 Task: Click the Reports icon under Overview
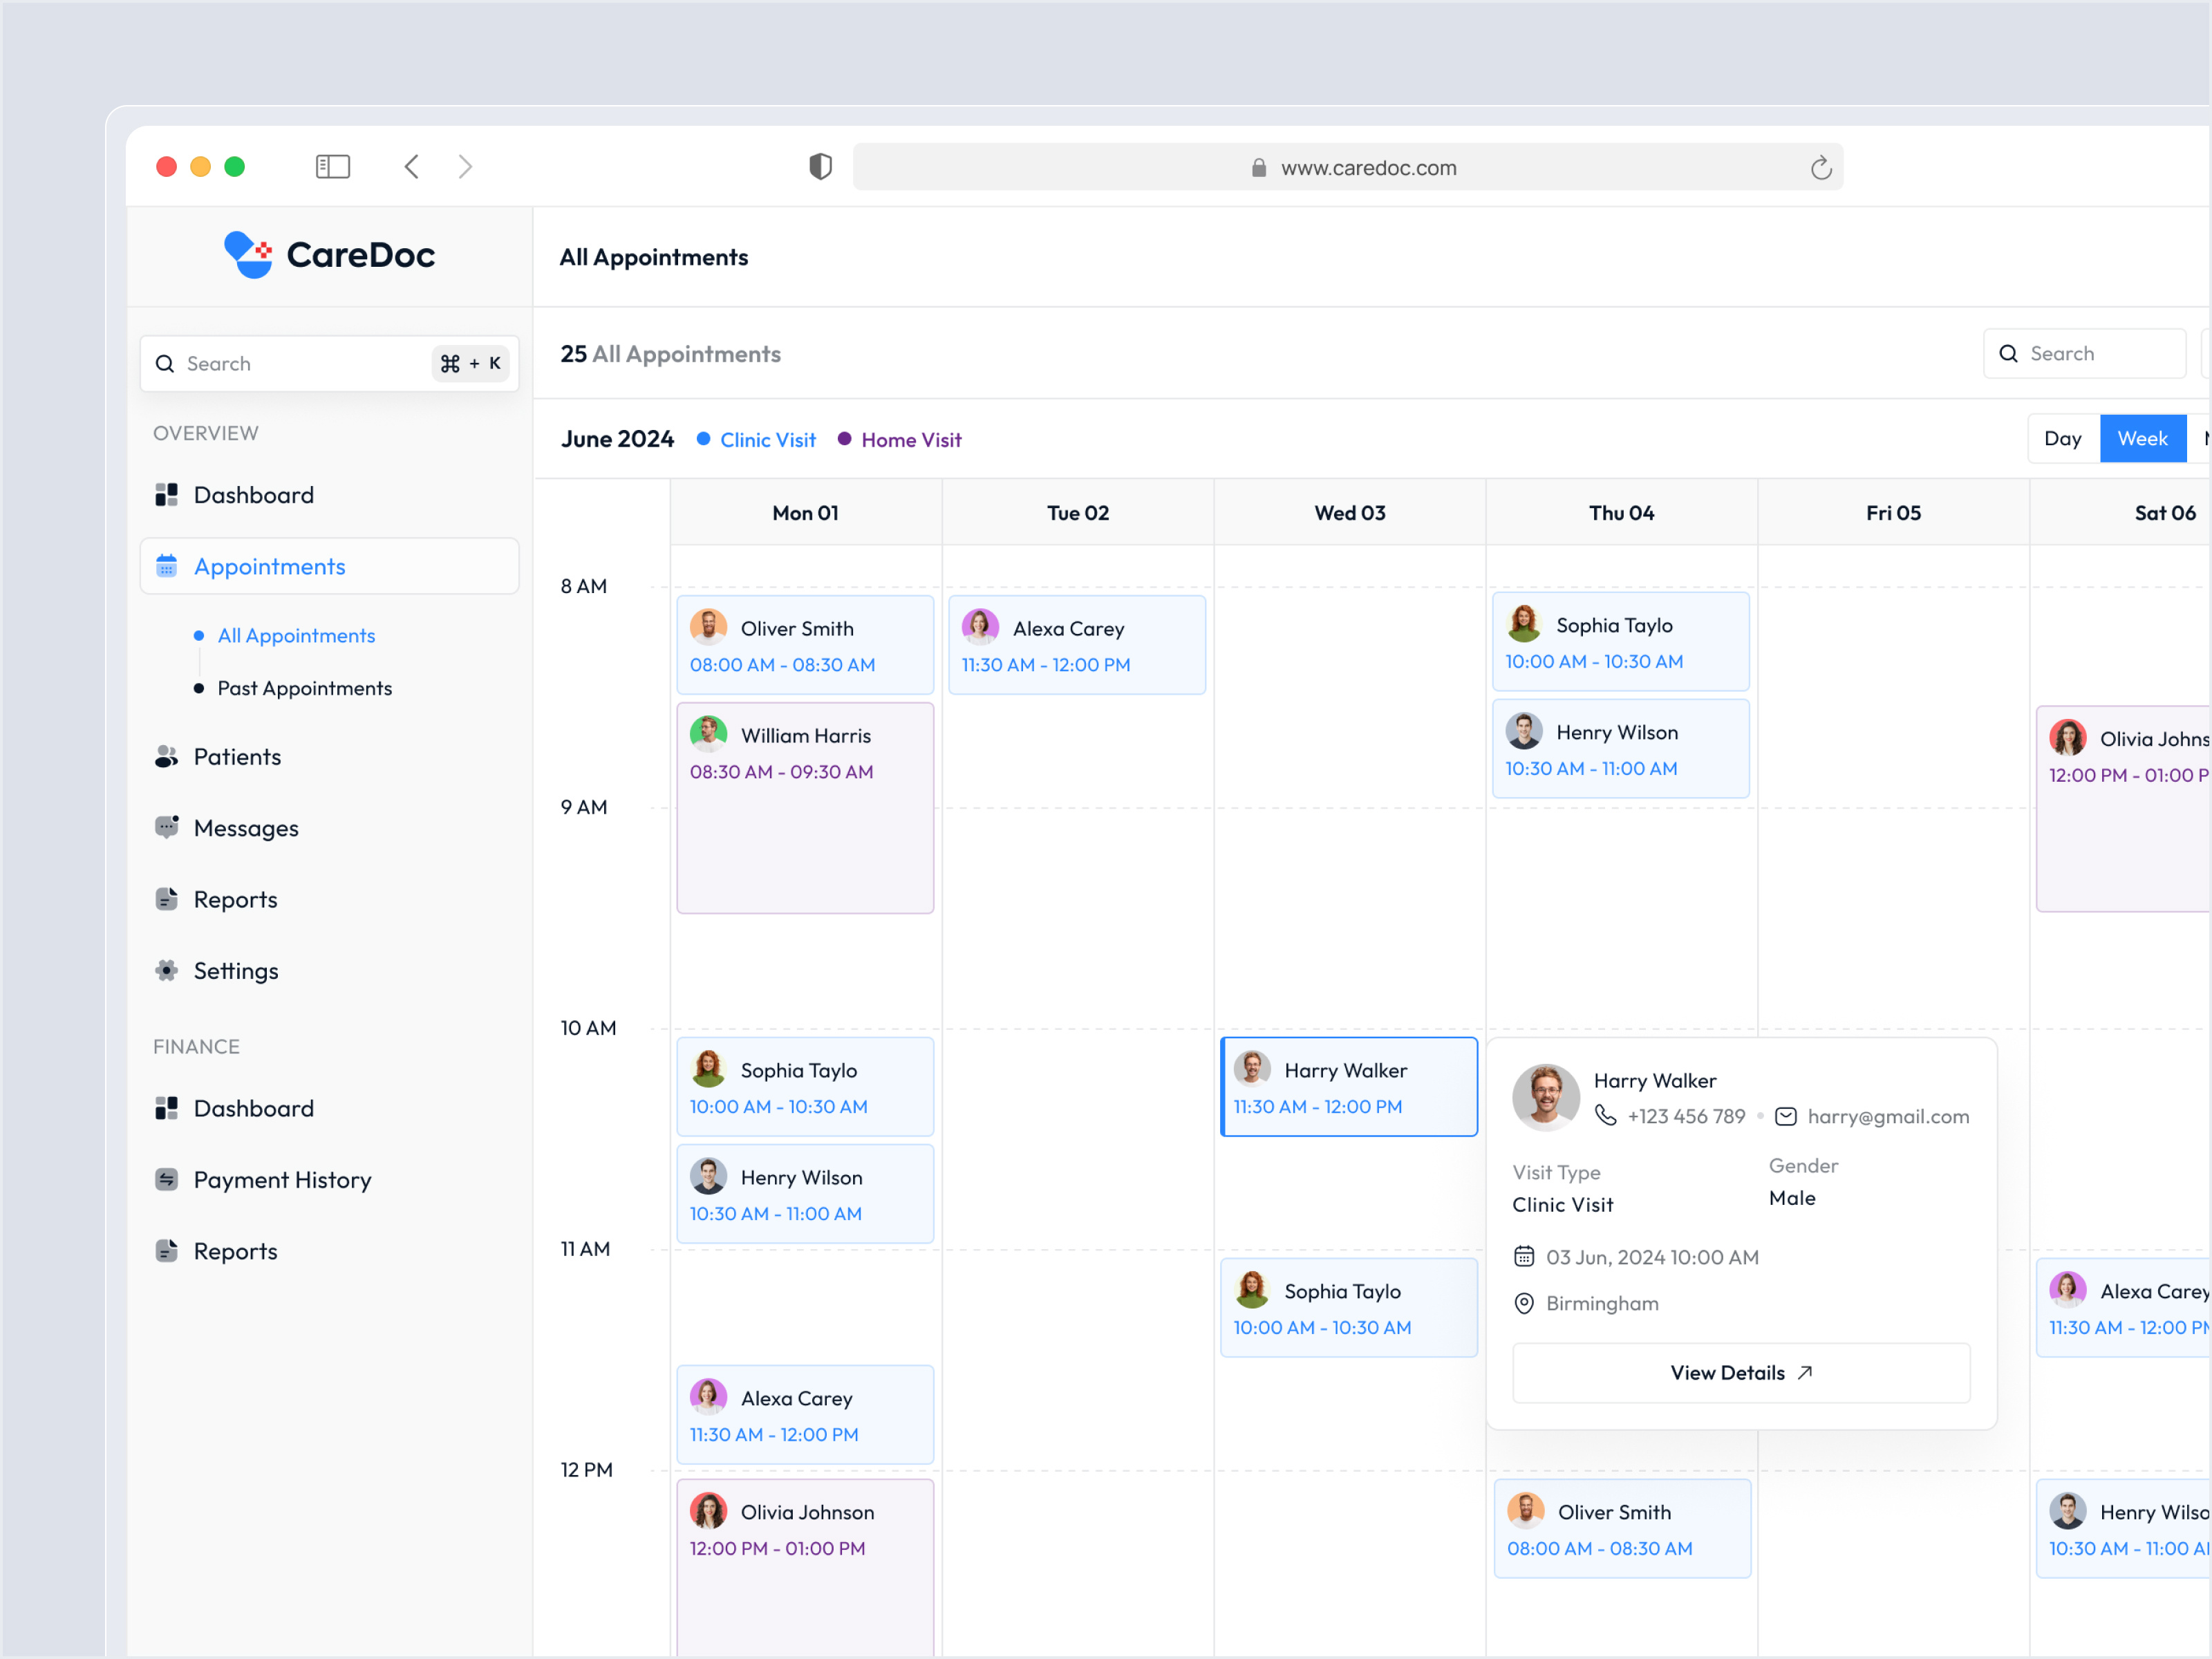(x=166, y=899)
